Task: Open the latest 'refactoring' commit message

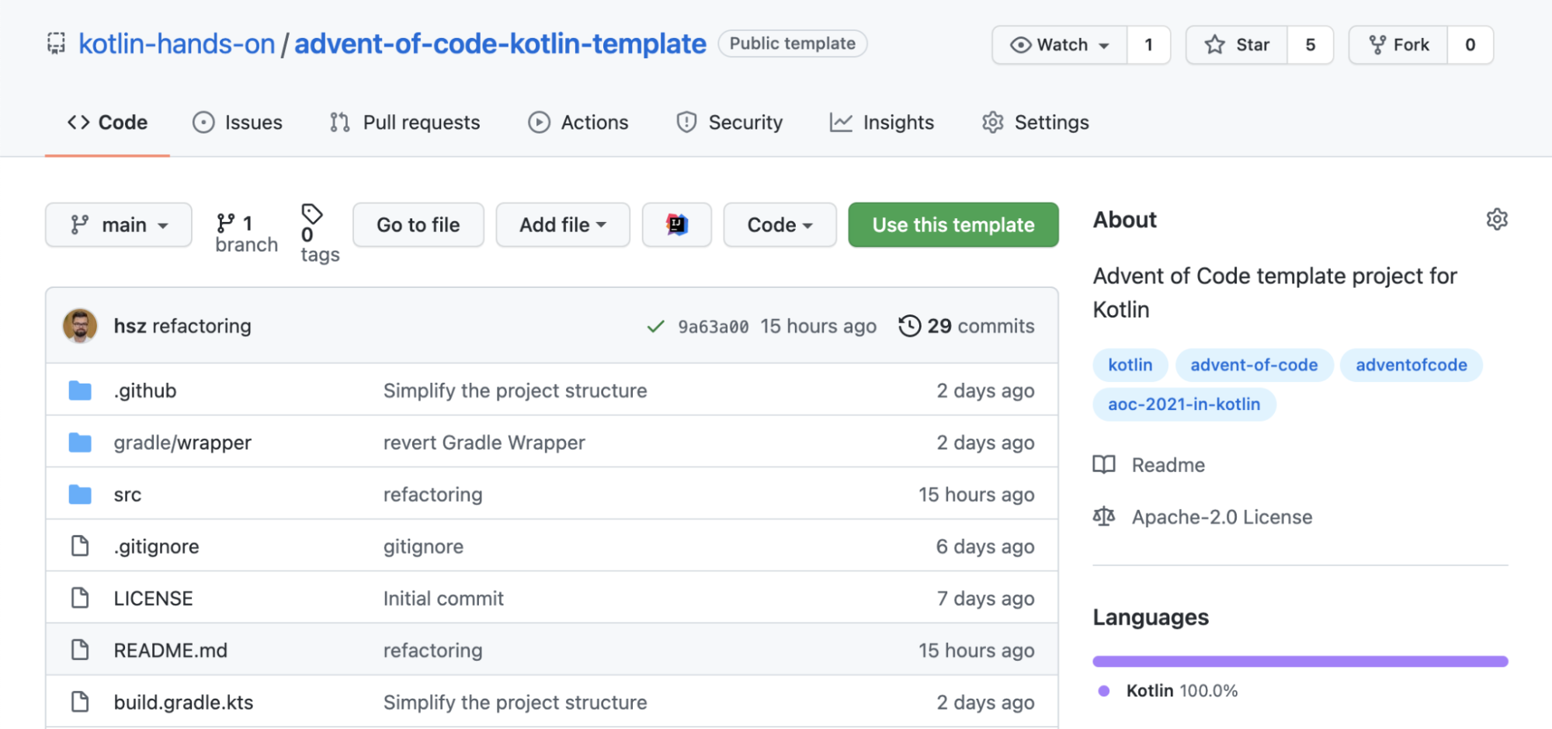Action: coord(202,326)
